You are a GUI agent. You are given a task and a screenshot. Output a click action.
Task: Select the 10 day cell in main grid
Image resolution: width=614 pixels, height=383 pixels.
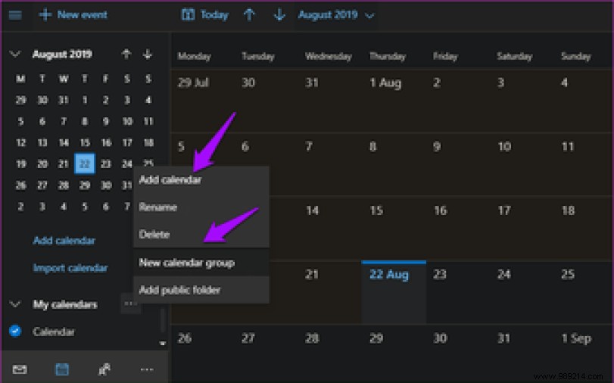pyautogui.click(x=521, y=164)
